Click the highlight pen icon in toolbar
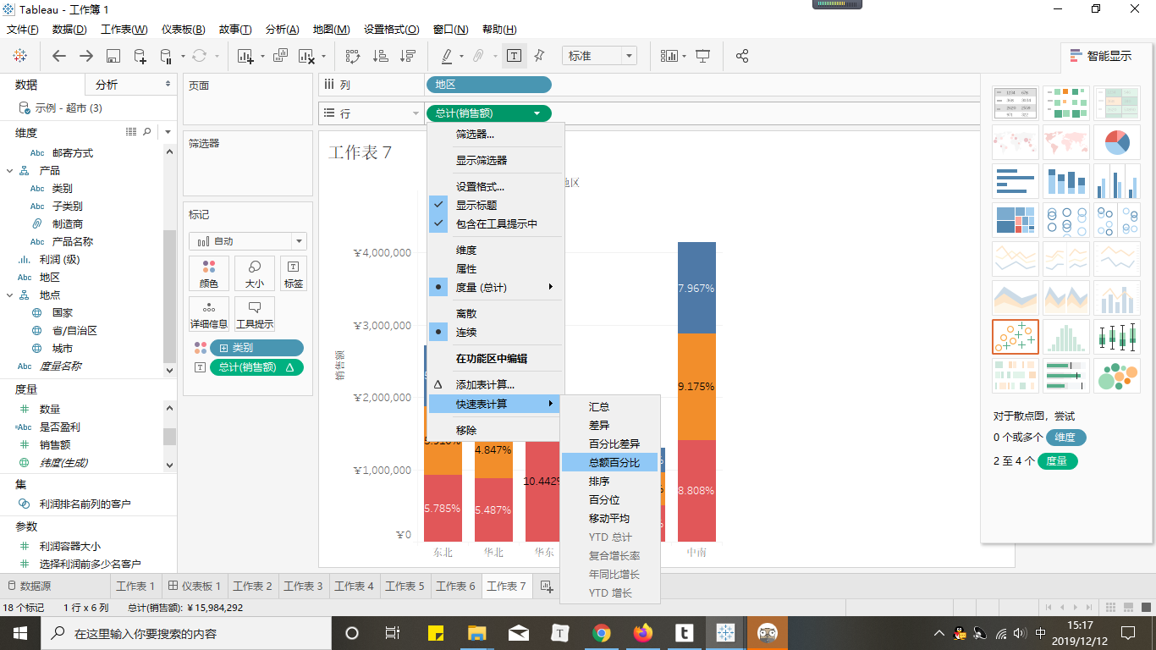The width and height of the screenshot is (1156, 650). (x=447, y=56)
